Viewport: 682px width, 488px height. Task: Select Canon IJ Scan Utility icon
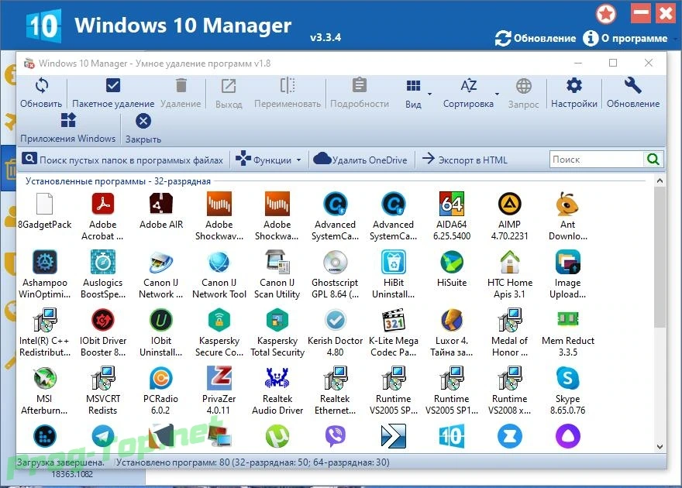tap(277, 262)
